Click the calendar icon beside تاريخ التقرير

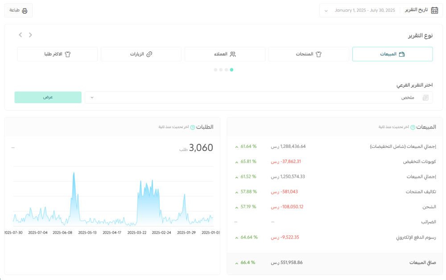pos(434,10)
